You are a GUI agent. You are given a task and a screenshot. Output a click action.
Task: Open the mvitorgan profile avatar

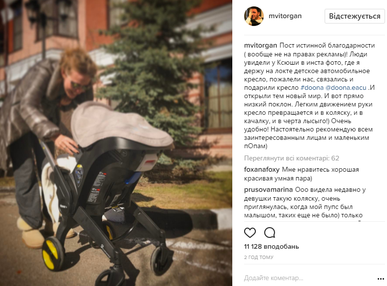(x=254, y=16)
